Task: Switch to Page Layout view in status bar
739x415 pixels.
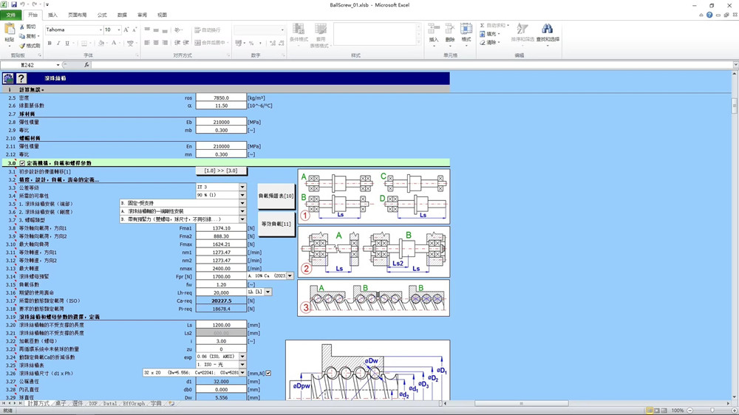Action: pyautogui.click(x=657, y=411)
